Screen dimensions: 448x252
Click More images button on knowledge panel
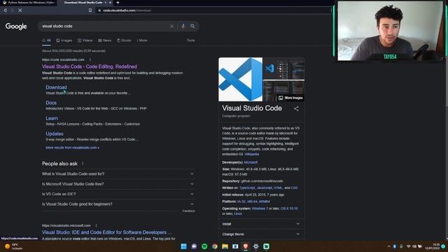coord(290,98)
